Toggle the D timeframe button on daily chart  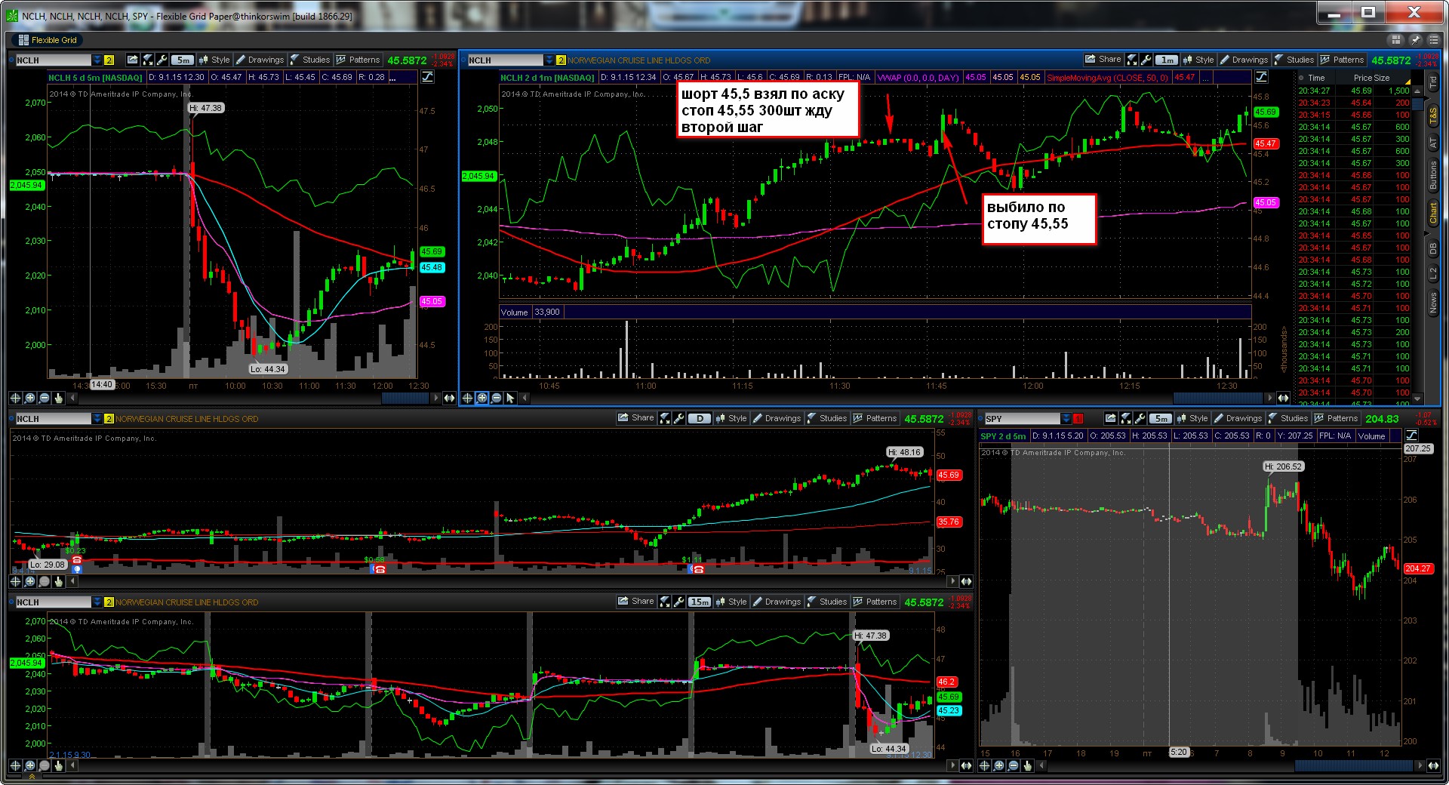(700, 418)
